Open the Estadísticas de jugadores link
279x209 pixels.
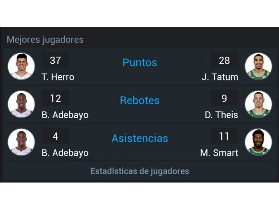point(140,171)
